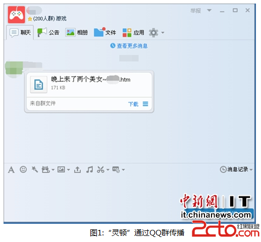Expand the picture icon dropdown arrow
This screenshot has height=242, width=261.
[69, 170]
